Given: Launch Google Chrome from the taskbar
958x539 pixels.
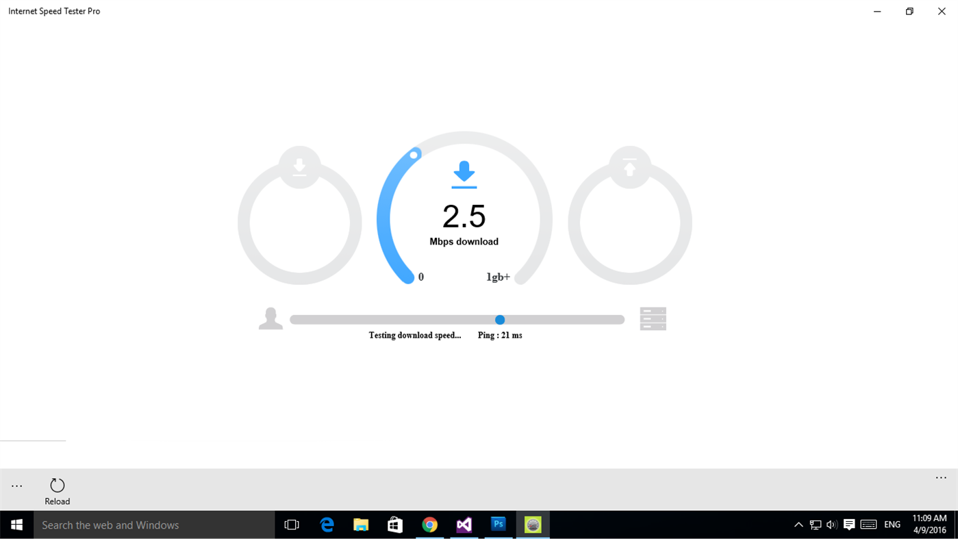Looking at the screenshot, I should pos(429,524).
